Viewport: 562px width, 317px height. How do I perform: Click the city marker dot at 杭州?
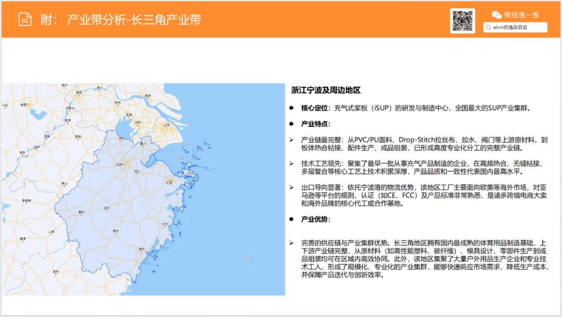tap(124, 165)
